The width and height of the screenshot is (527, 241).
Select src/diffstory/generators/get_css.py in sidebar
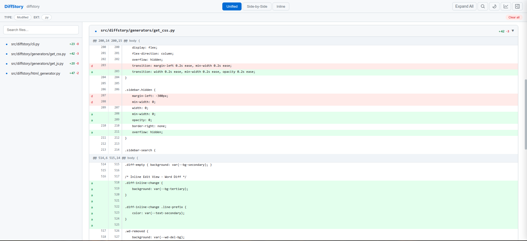(41, 54)
